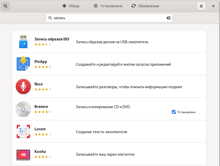Screen dimensions: 220x166
Task: Clear the search field text
Action: [x=168, y=18]
